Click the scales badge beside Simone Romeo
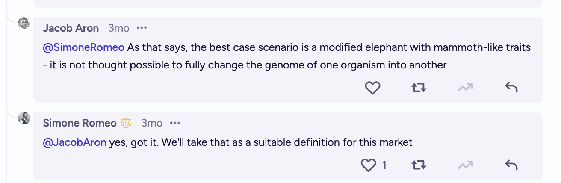 [x=126, y=123]
